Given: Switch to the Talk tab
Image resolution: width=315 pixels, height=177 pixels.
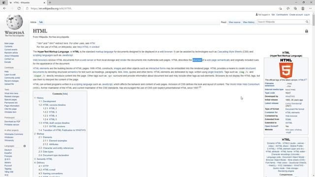Looking at the screenshot, I should click(x=41, y=22).
